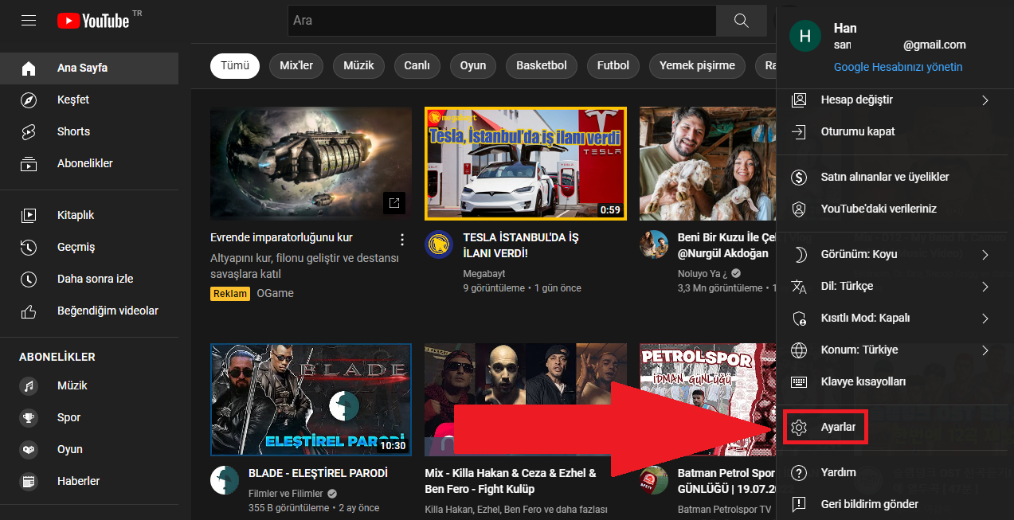
Task: Click the YouTube logo
Action: coord(93,21)
